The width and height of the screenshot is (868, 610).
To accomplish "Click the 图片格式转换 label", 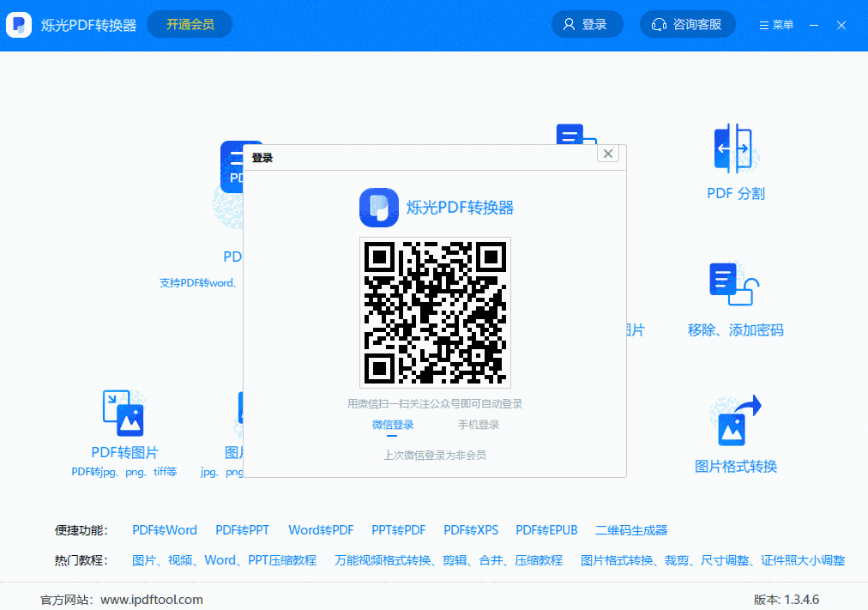I will click(x=736, y=467).
